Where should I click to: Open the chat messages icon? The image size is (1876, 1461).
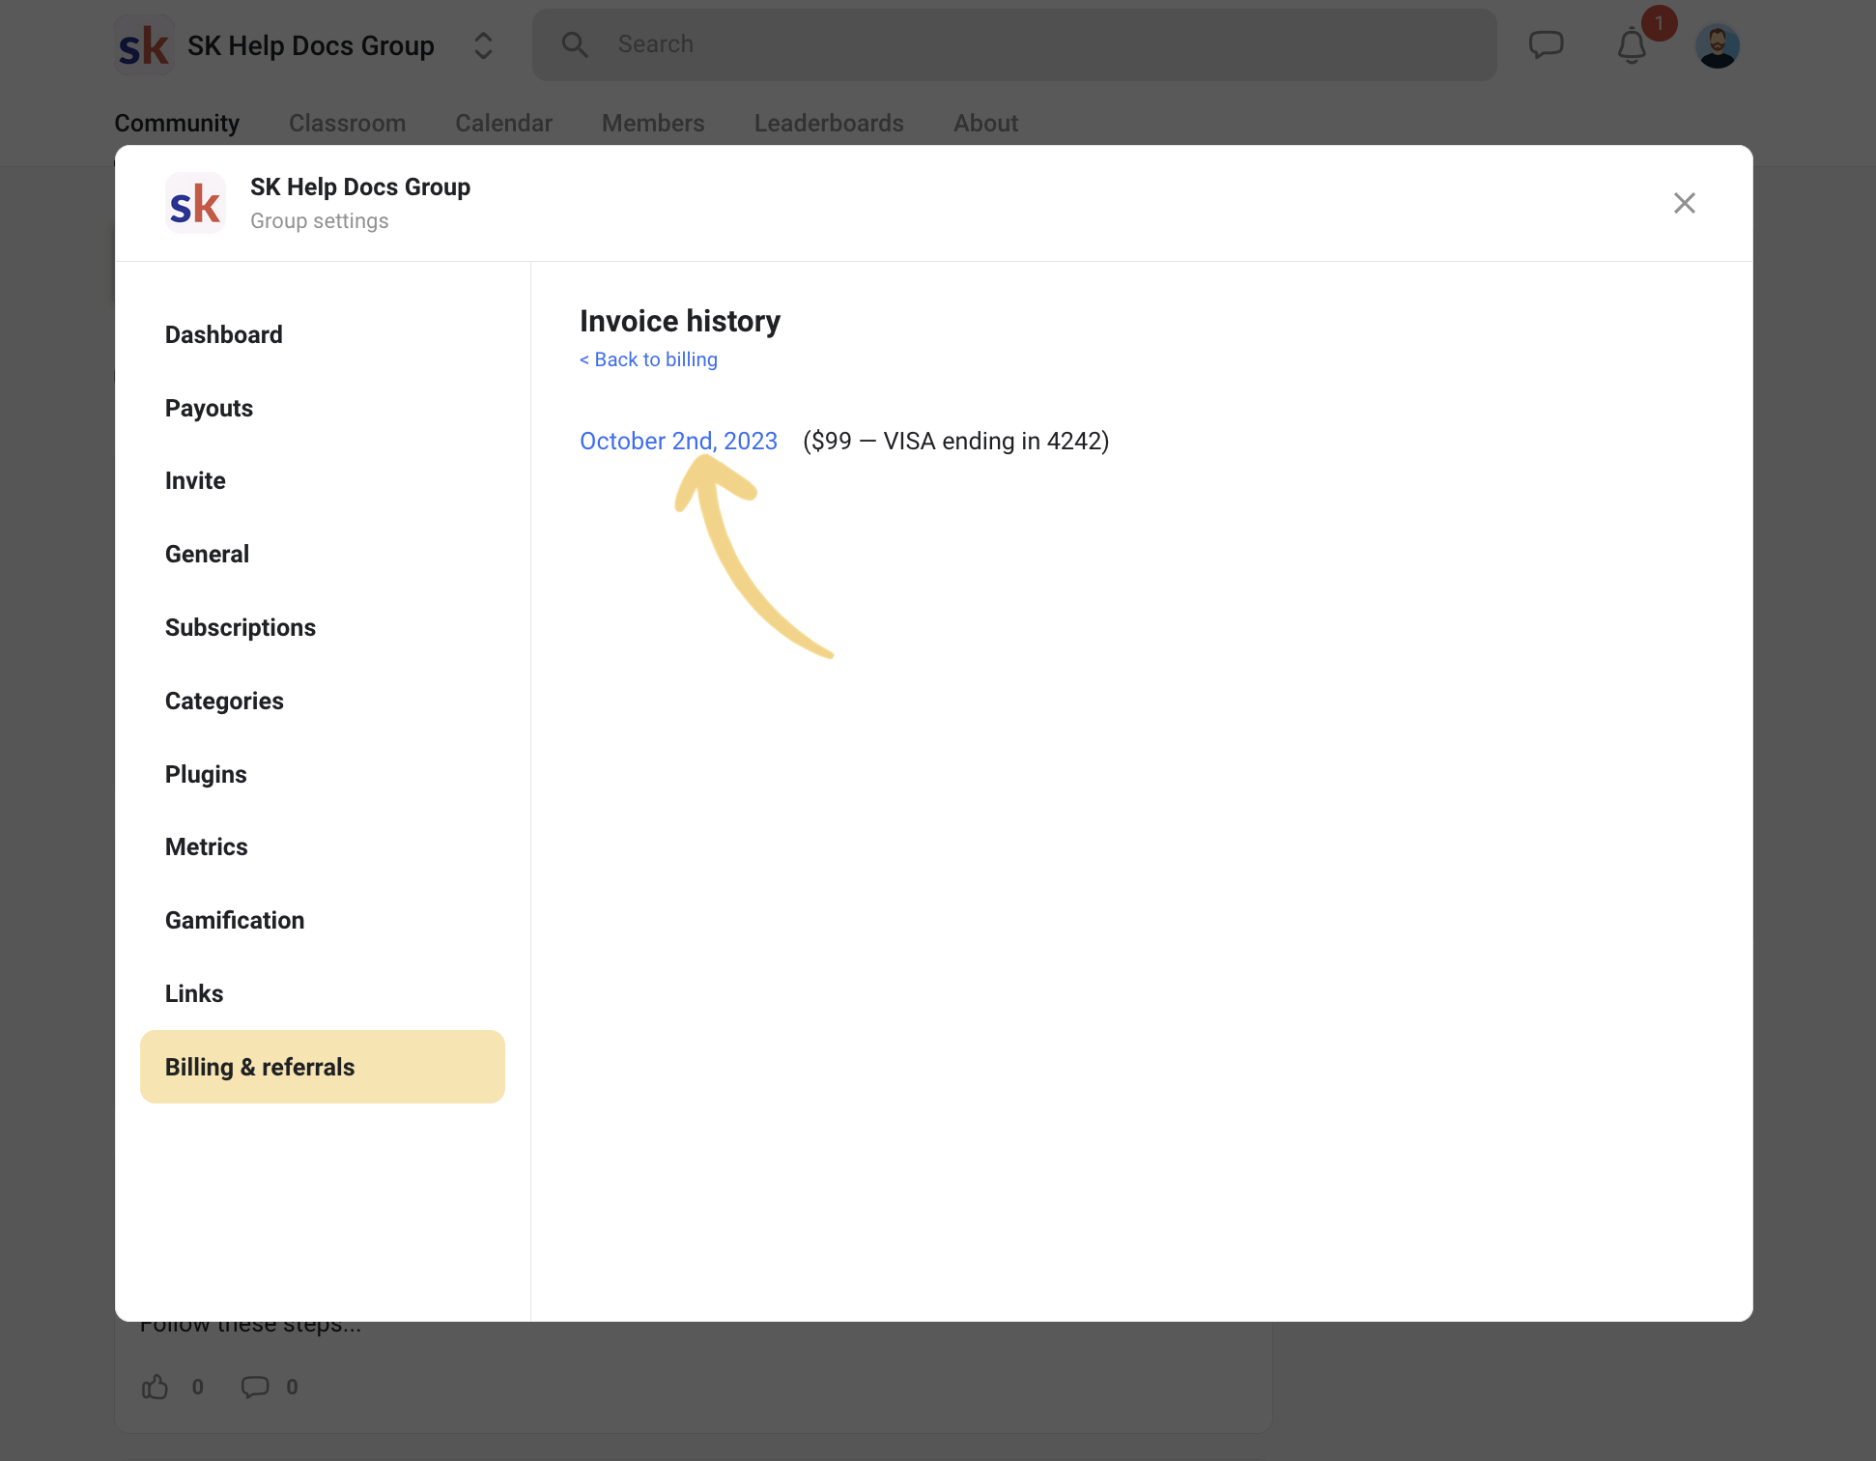1547,43
